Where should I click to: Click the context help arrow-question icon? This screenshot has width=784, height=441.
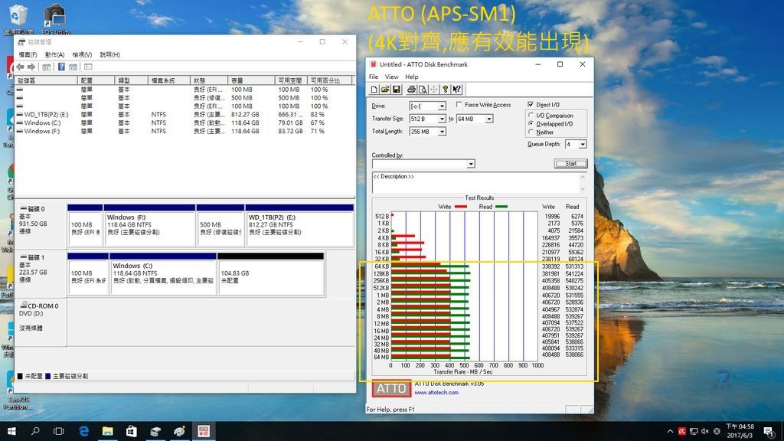click(457, 89)
